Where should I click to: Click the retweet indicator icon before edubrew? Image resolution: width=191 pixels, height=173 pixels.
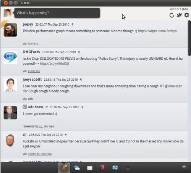(25, 107)
